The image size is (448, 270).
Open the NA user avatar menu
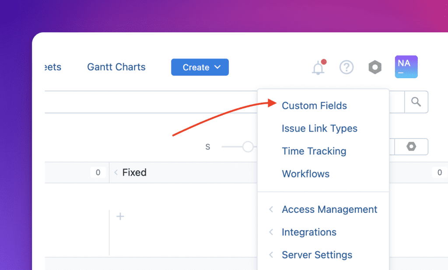point(406,67)
